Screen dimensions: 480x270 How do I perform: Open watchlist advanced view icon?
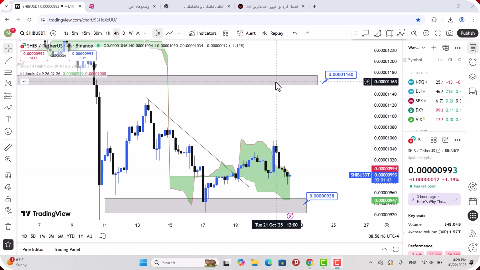(445, 48)
